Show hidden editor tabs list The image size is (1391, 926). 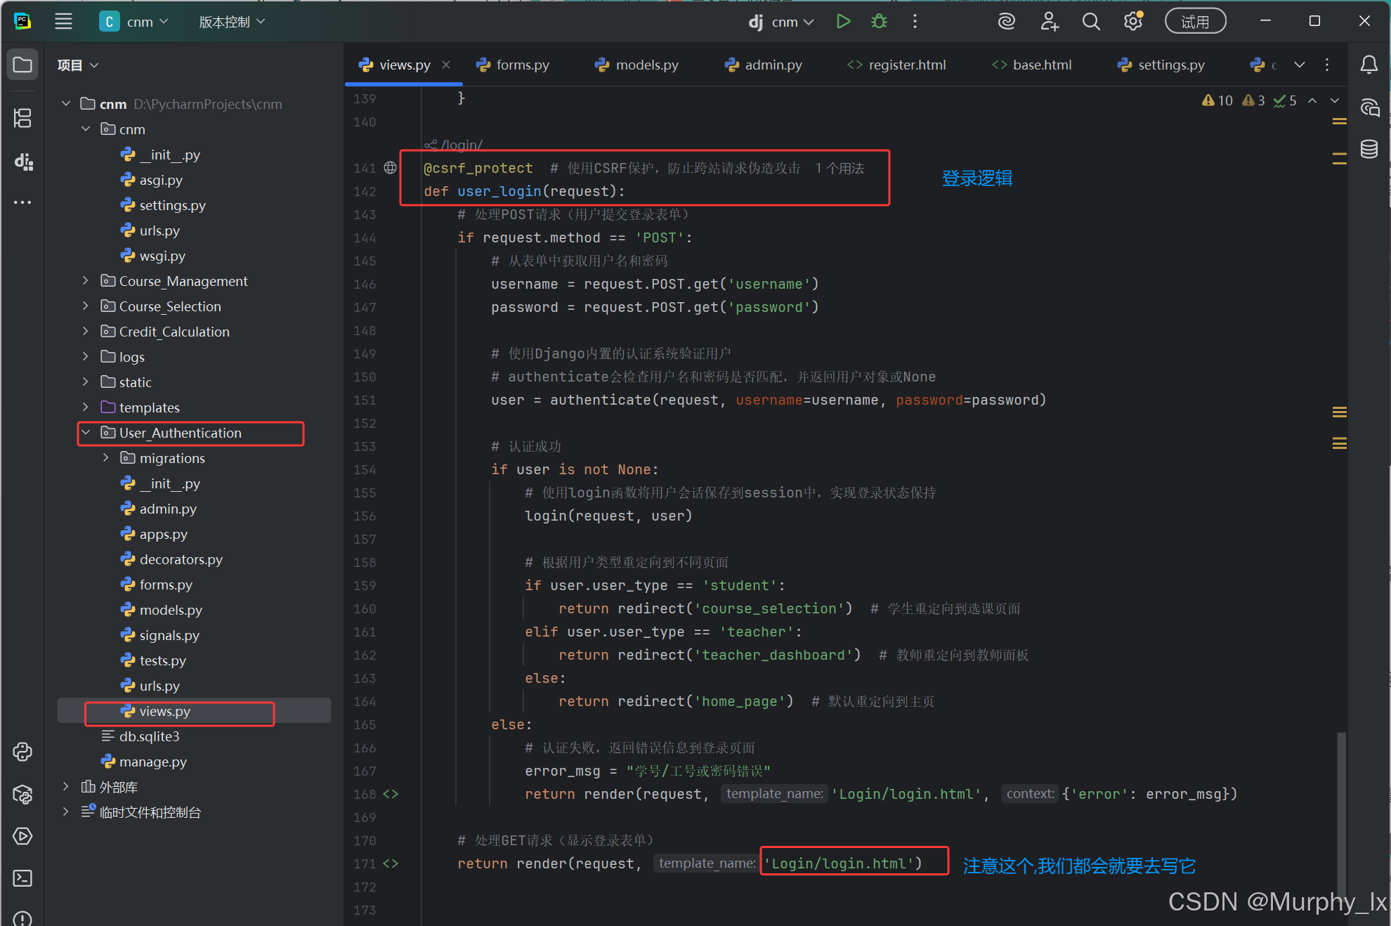click(x=1300, y=65)
